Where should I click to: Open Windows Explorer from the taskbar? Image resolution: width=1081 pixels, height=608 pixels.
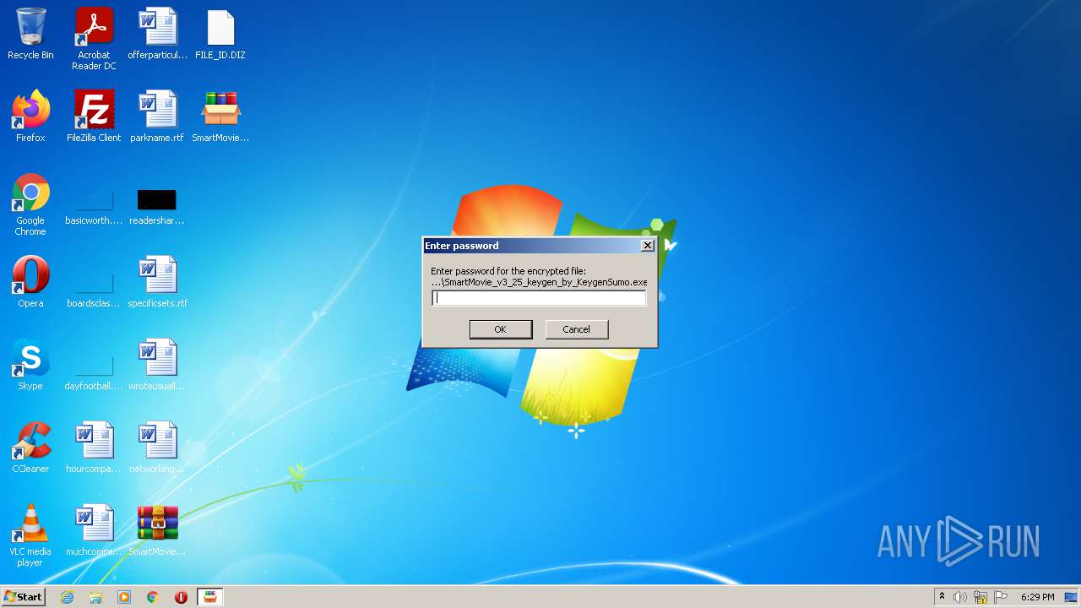pyautogui.click(x=95, y=597)
